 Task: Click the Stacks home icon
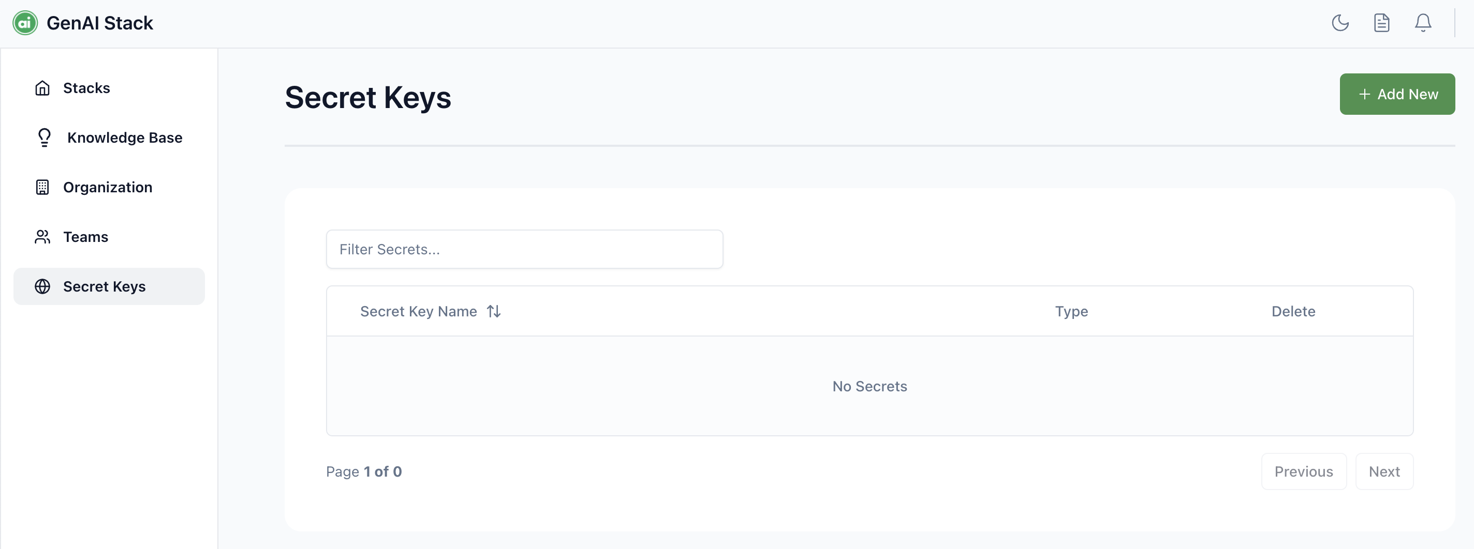42,88
